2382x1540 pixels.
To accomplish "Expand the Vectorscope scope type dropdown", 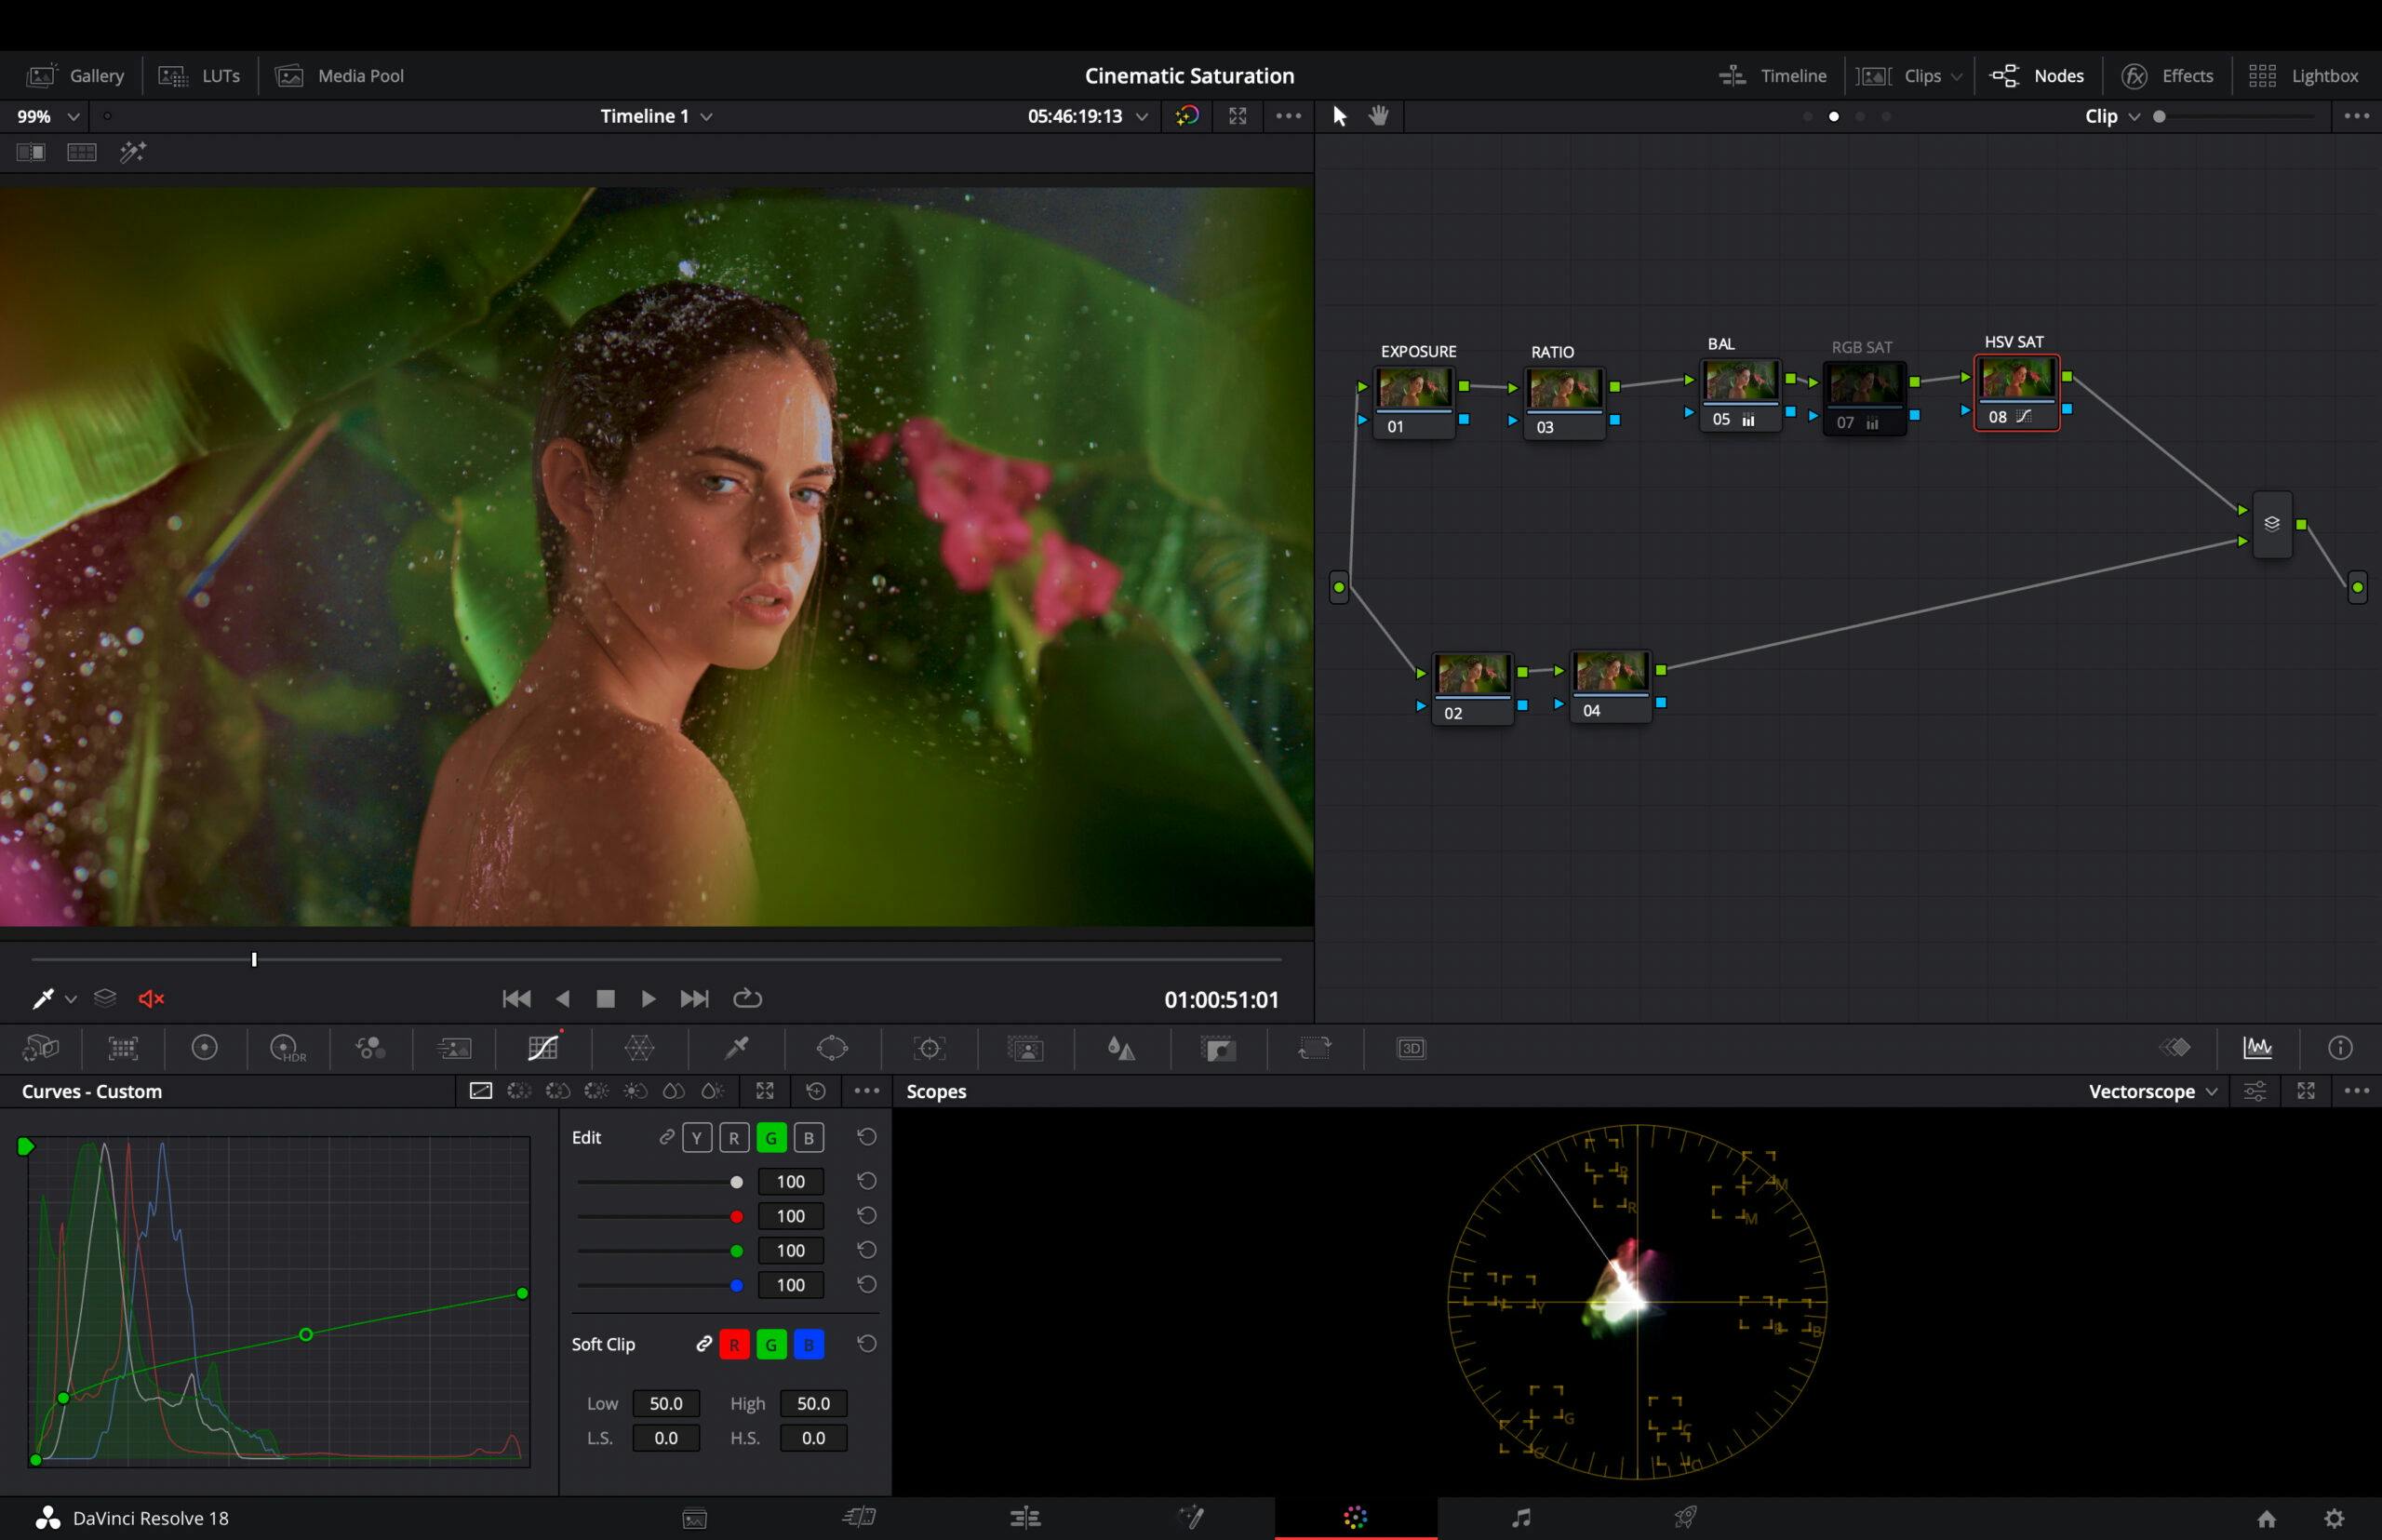I will click(x=2152, y=1092).
